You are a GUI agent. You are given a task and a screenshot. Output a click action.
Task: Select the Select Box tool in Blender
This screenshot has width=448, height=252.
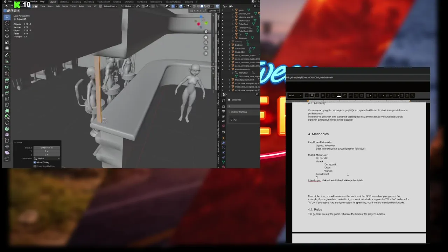pyautogui.click(x=7, y=17)
